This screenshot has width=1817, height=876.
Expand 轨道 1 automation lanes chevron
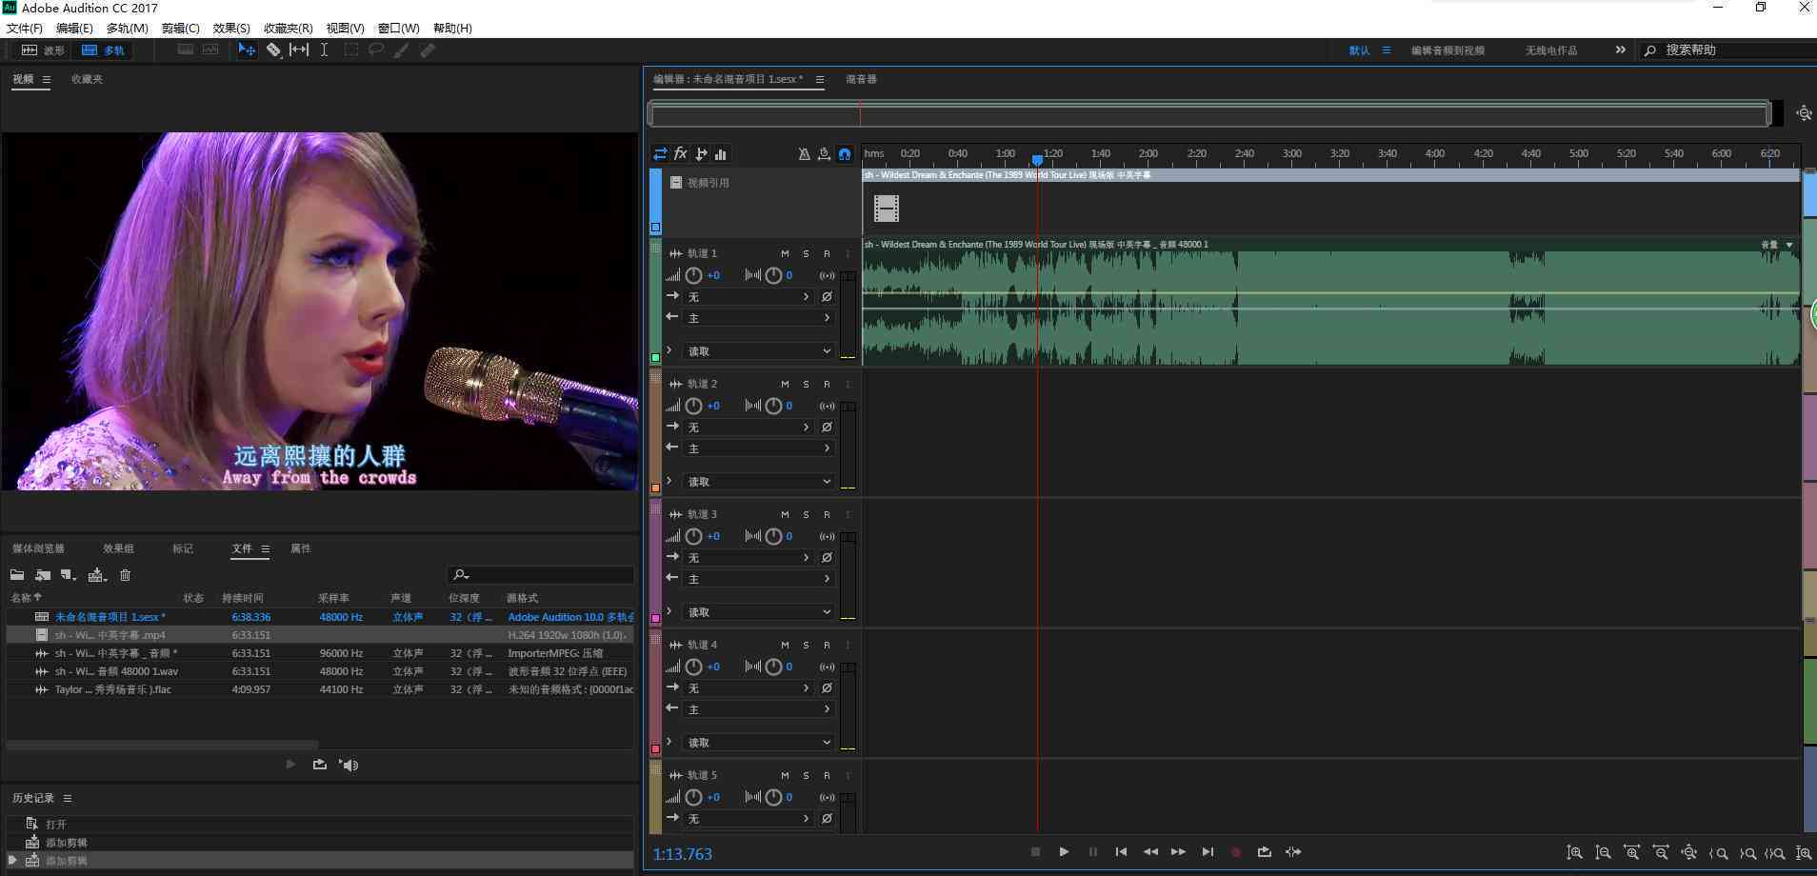coord(669,350)
